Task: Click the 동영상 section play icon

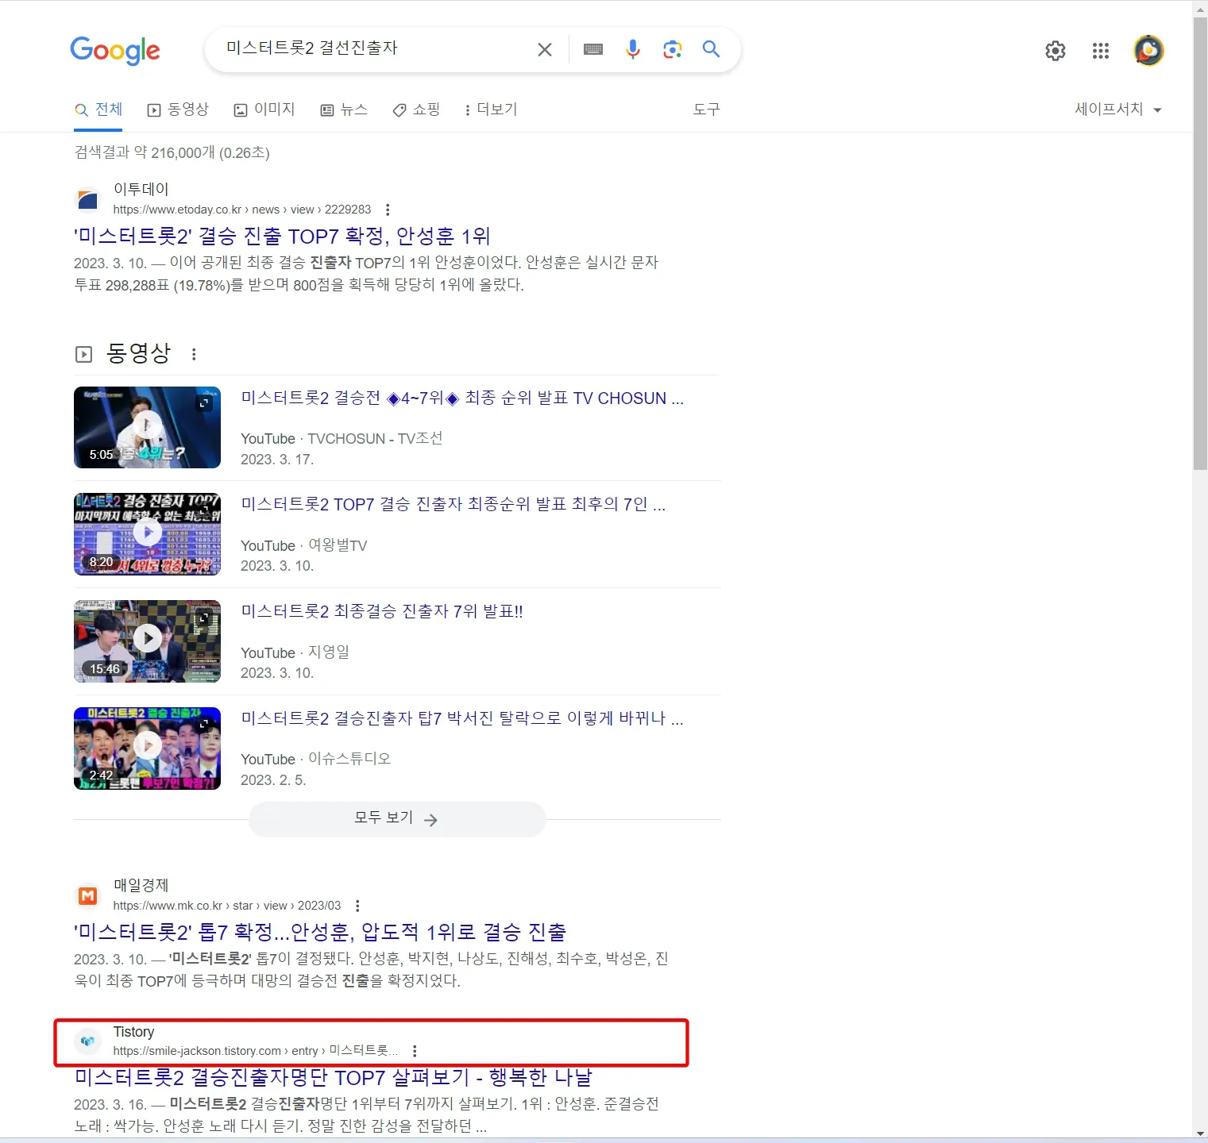Action: pyautogui.click(x=83, y=354)
